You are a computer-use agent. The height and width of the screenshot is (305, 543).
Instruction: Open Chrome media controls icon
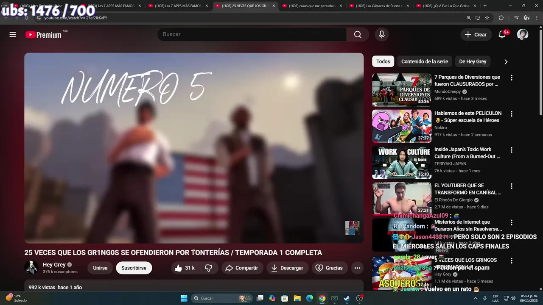coord(516,18)
